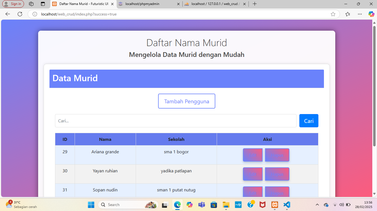Open Microsoft Teams in the taskbar
The width and height of the screenshot is (377, 211).
201,205
